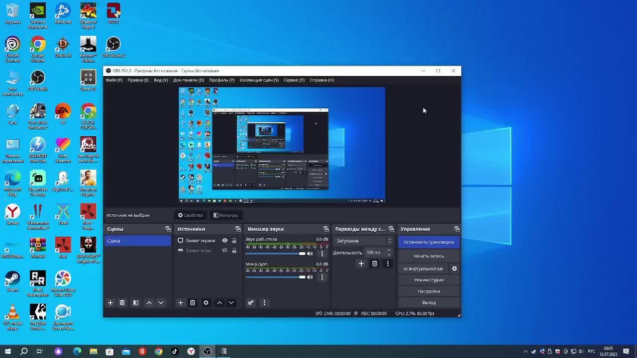The width and height of the screenshot is (637, 358).
Task: Click the Выход button
Action: coord(428,302)
